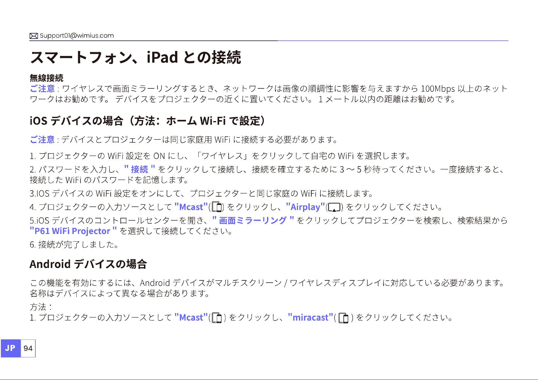
Task: Click the "Android デバイスの場合" heading
Action: coord(88,264)
